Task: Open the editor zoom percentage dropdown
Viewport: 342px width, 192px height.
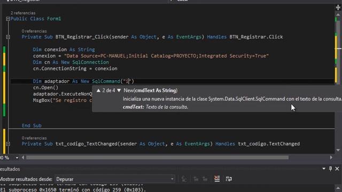Action: click(17, 158)
